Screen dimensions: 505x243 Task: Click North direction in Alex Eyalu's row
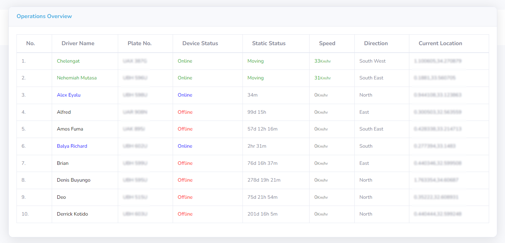click(366, 95)
